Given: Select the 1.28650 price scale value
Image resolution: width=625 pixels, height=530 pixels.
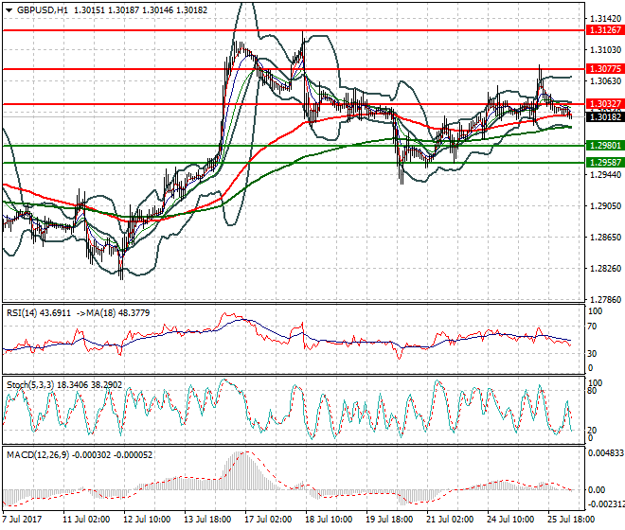Looking at the screenshot, I should click(x=605, y=238).
